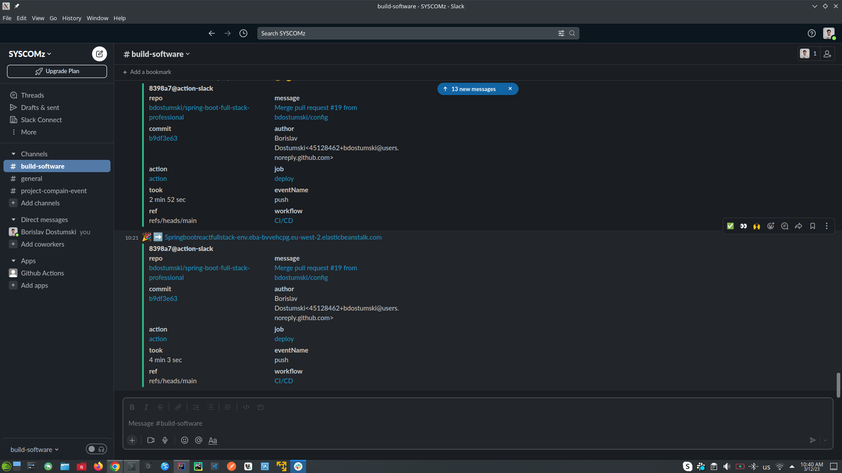
Task: Open the History menu
Action: click(71, 18)
